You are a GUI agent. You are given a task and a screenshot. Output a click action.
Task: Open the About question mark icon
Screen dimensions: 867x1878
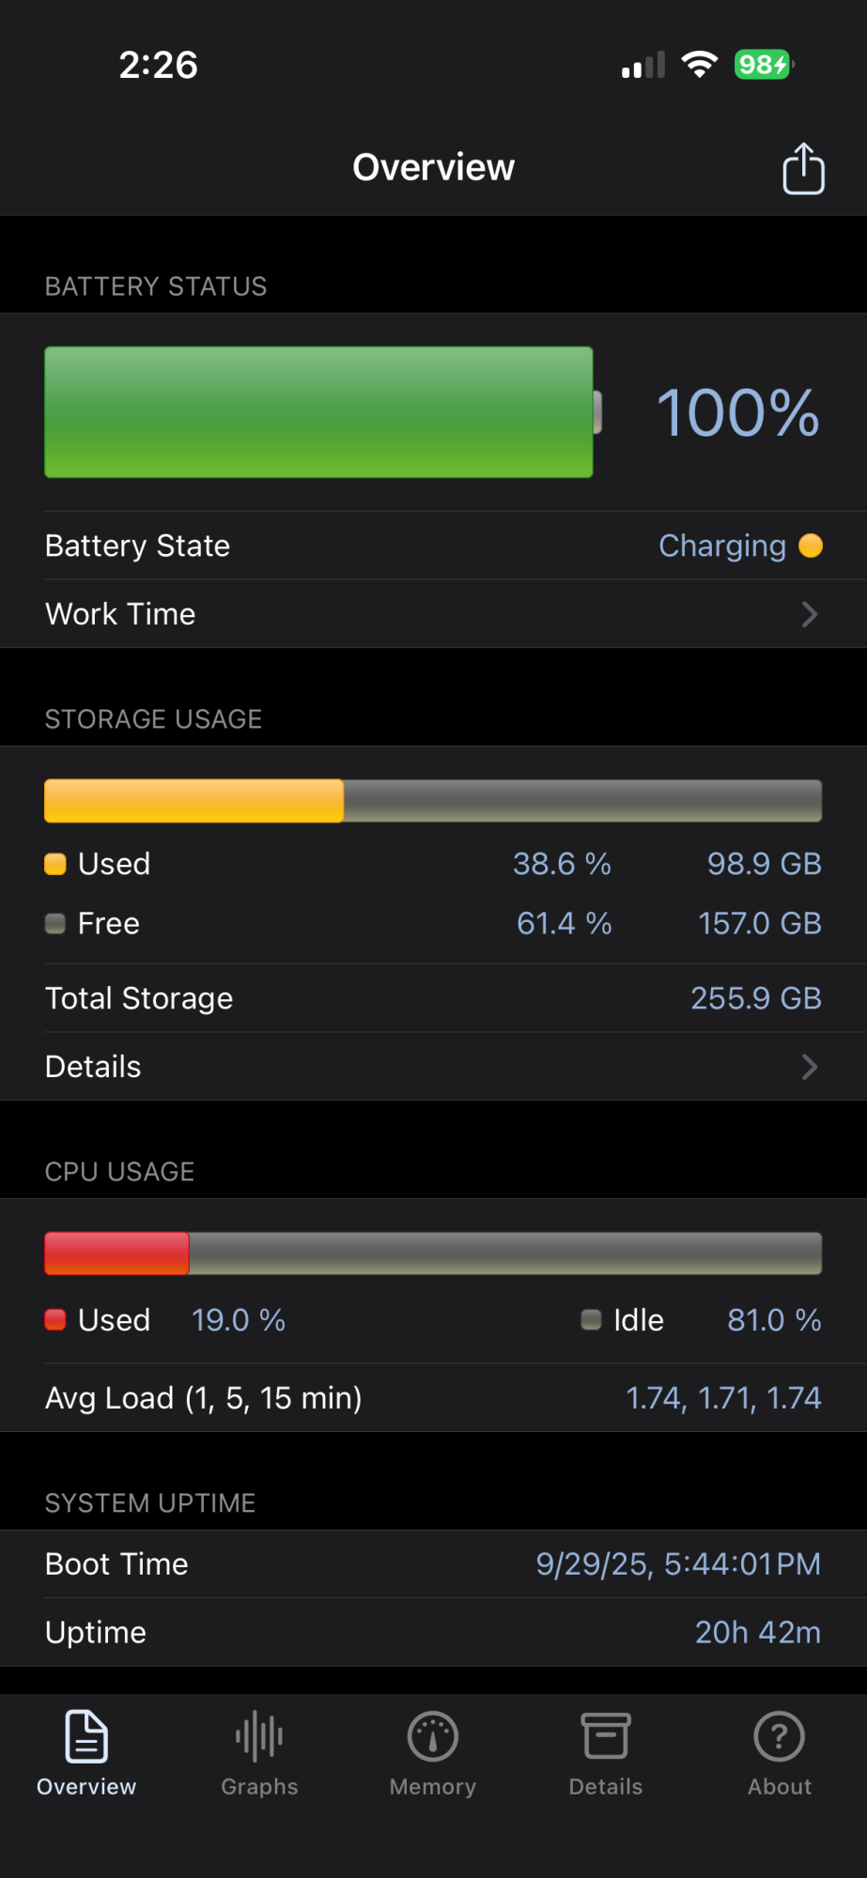click(780, 1736)
